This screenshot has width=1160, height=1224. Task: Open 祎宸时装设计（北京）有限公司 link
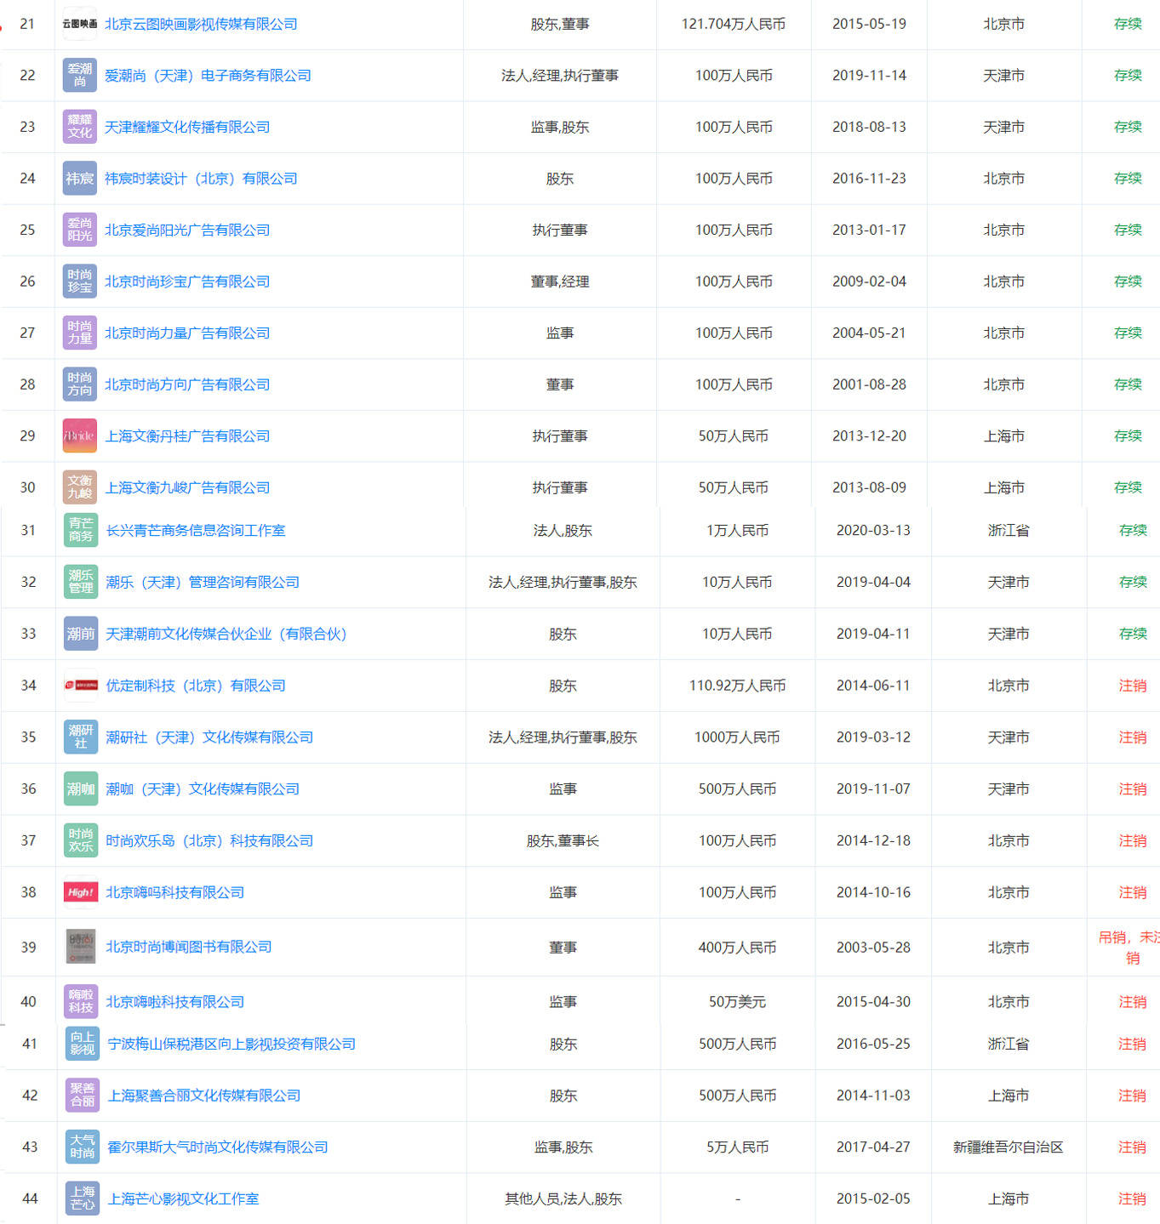tap(201, 179)
